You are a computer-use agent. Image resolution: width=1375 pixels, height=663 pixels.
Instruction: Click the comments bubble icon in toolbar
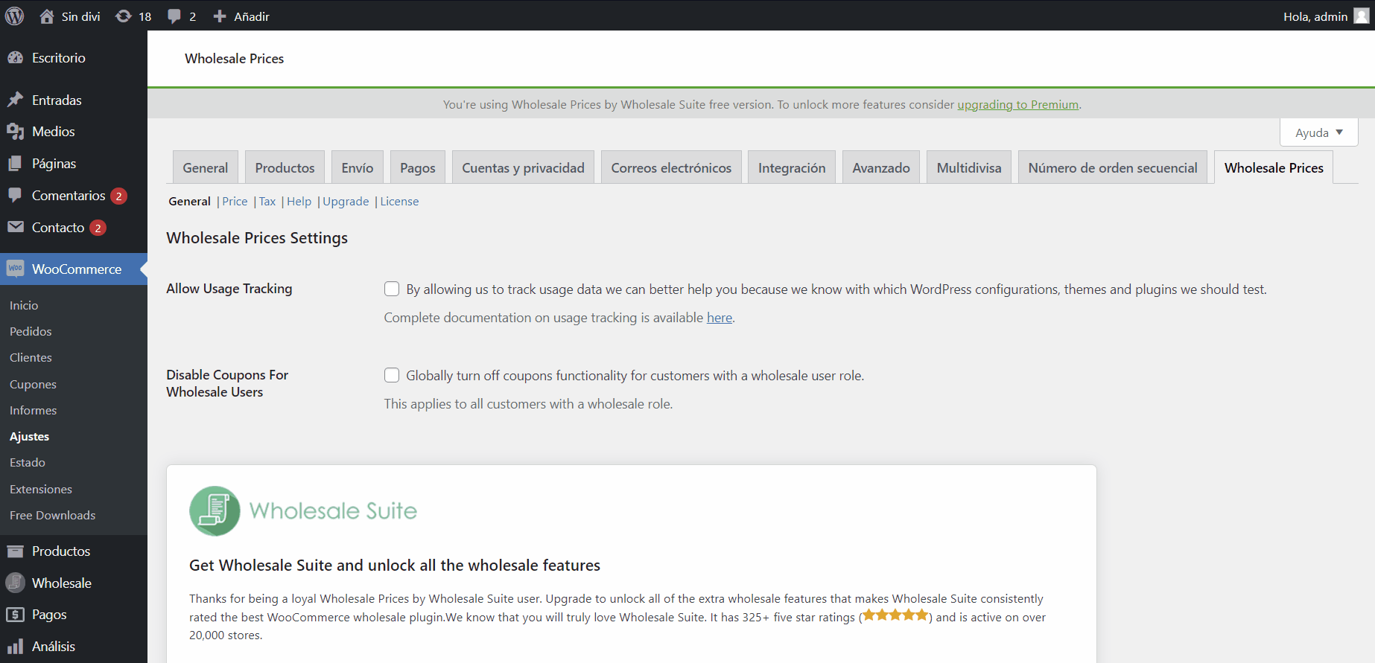174,16
